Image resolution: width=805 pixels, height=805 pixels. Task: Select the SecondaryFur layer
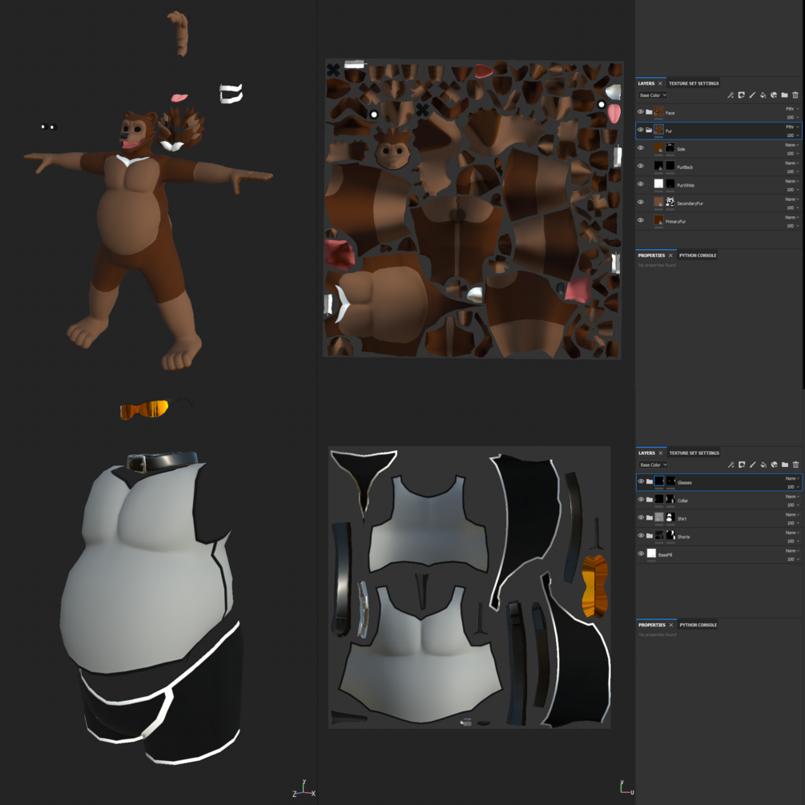pyautogui.click(x=718, y=203)
